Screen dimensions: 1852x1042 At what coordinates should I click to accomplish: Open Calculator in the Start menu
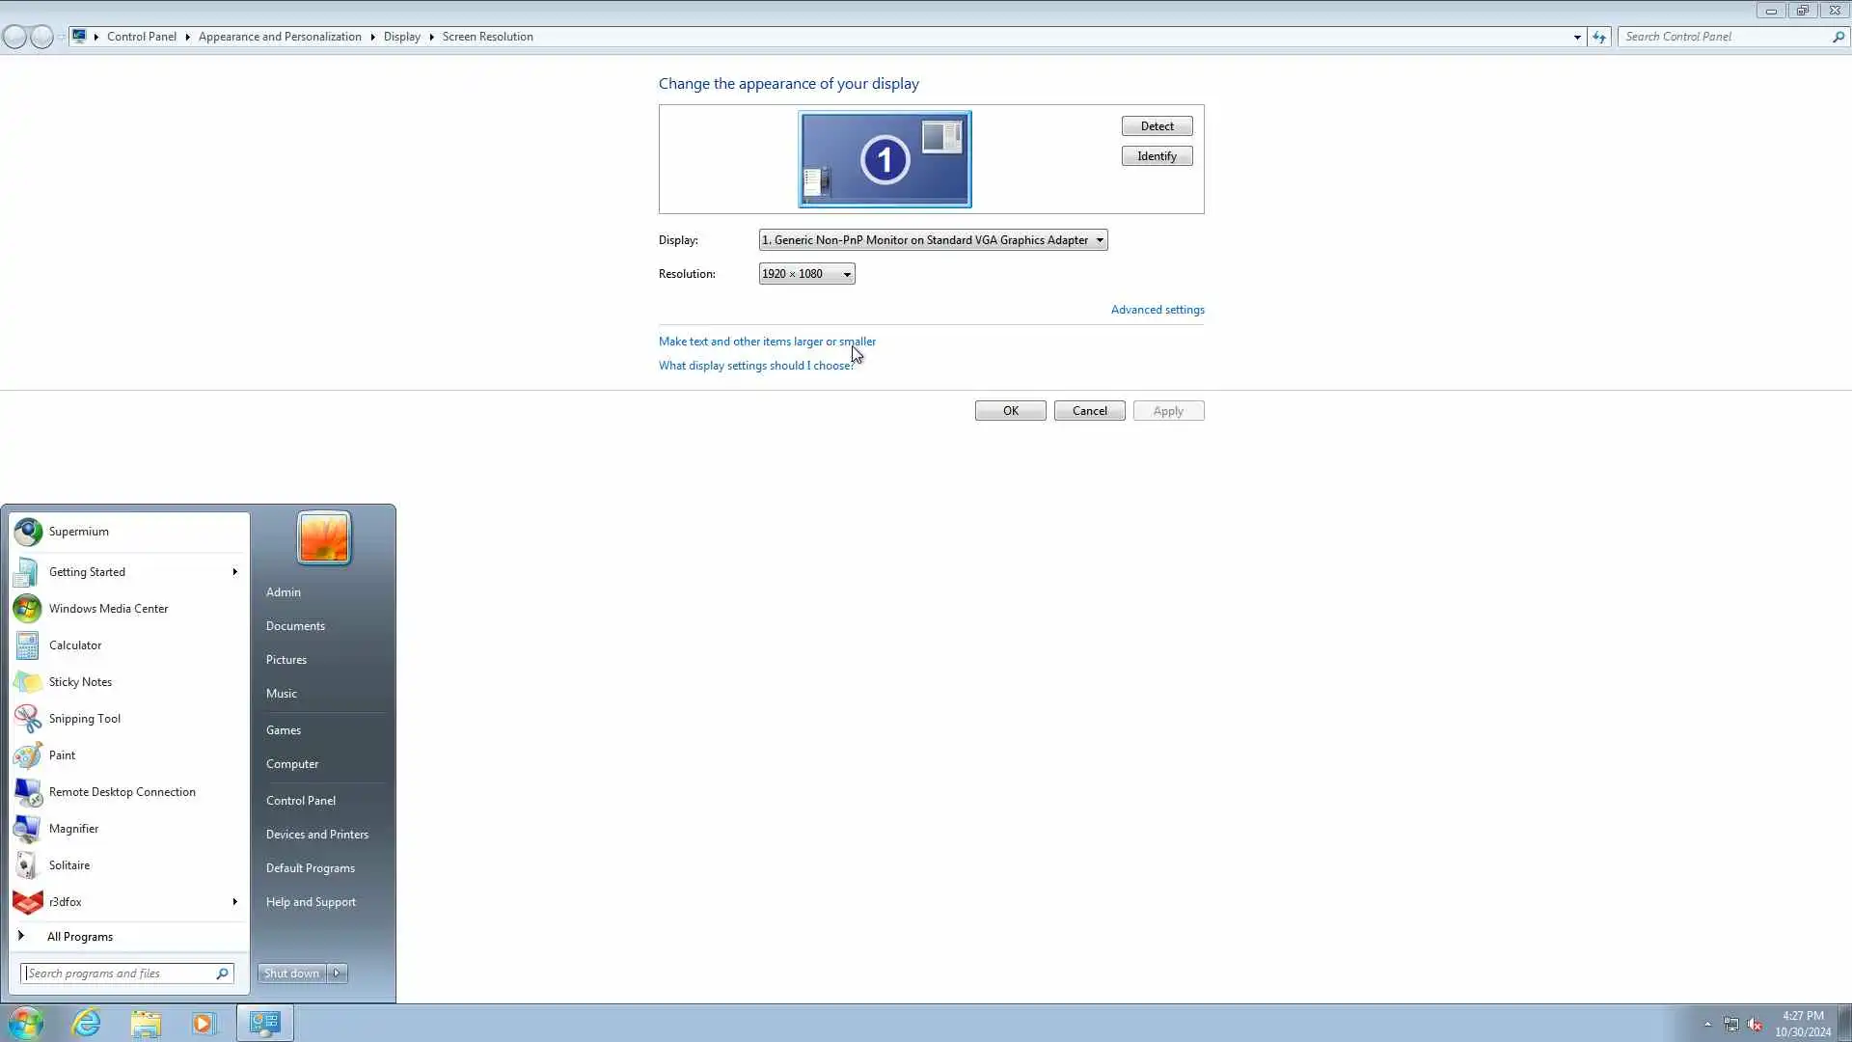[x=74, y=645]
